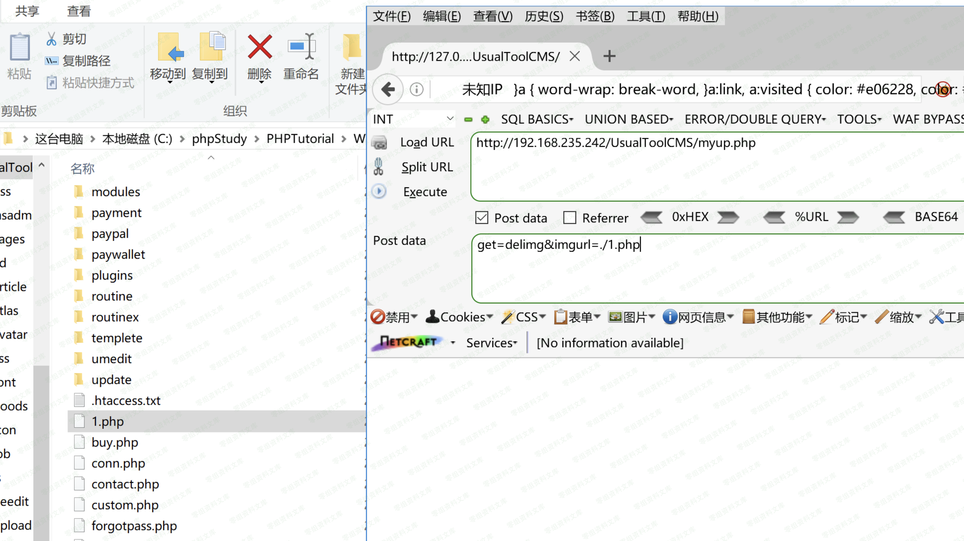
Task: Open new browser tab with plus
Action: pyautogui.click(x=609, y=56)
